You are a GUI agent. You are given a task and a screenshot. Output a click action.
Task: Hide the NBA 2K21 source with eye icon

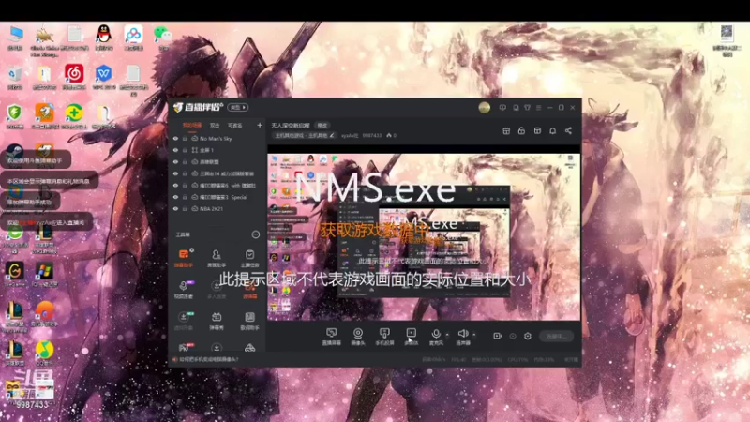point(175,208)
